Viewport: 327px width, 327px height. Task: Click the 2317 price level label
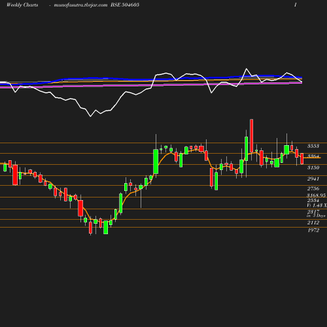point(313,212)
